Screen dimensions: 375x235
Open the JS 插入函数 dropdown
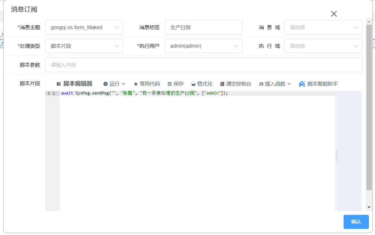click(x=275, y=84)
